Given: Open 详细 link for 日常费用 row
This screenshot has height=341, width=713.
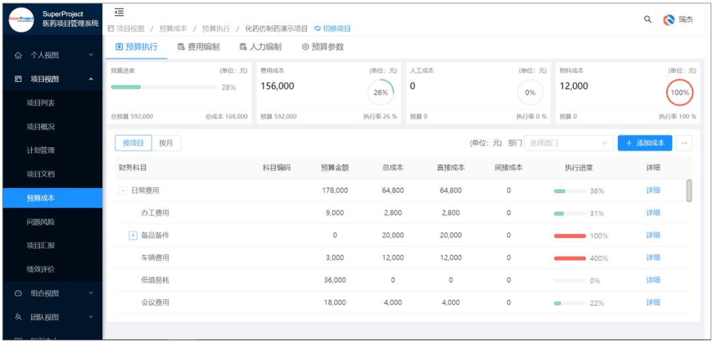Looking at the screenshot, I should point(653,190).
